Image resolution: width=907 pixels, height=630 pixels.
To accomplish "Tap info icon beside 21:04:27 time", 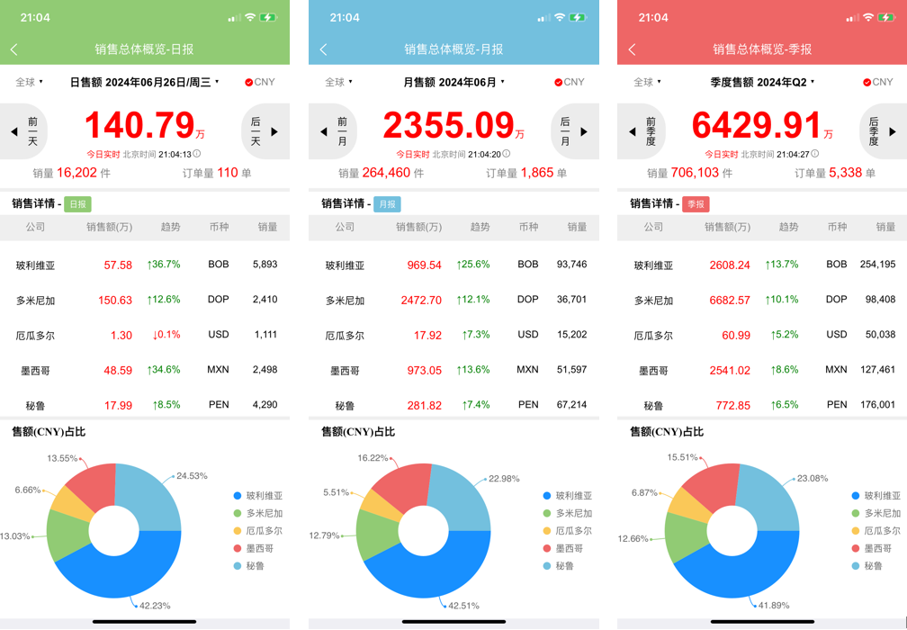I will coord(815,154).
